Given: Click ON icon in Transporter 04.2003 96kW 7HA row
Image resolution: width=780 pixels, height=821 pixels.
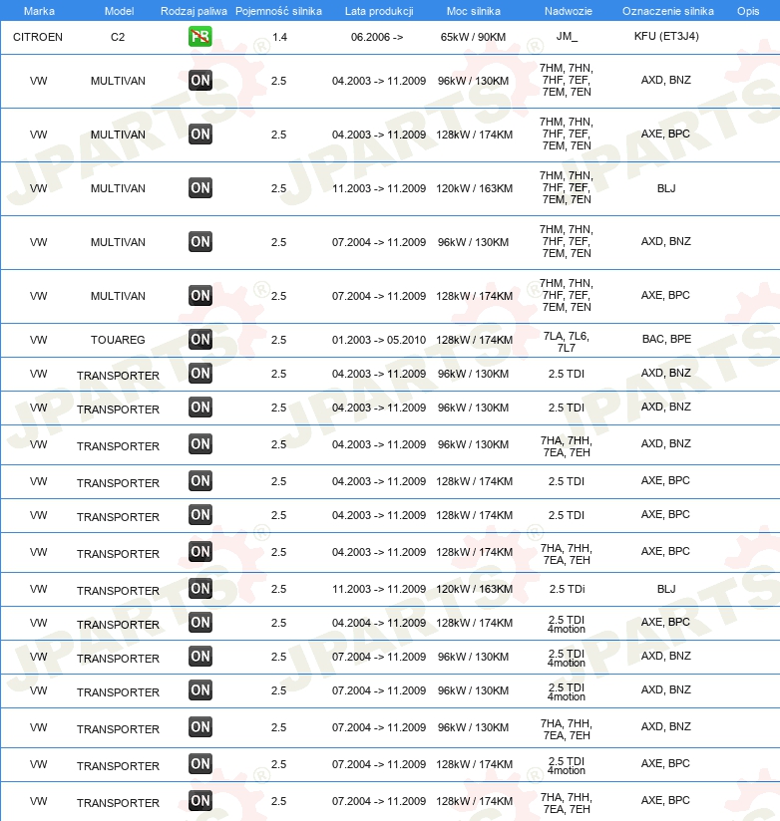Looking at the screenshot, I should pos(200,444).
